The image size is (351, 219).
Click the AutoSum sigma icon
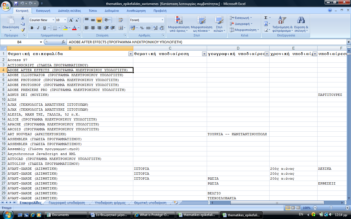[x=266, y=18]
